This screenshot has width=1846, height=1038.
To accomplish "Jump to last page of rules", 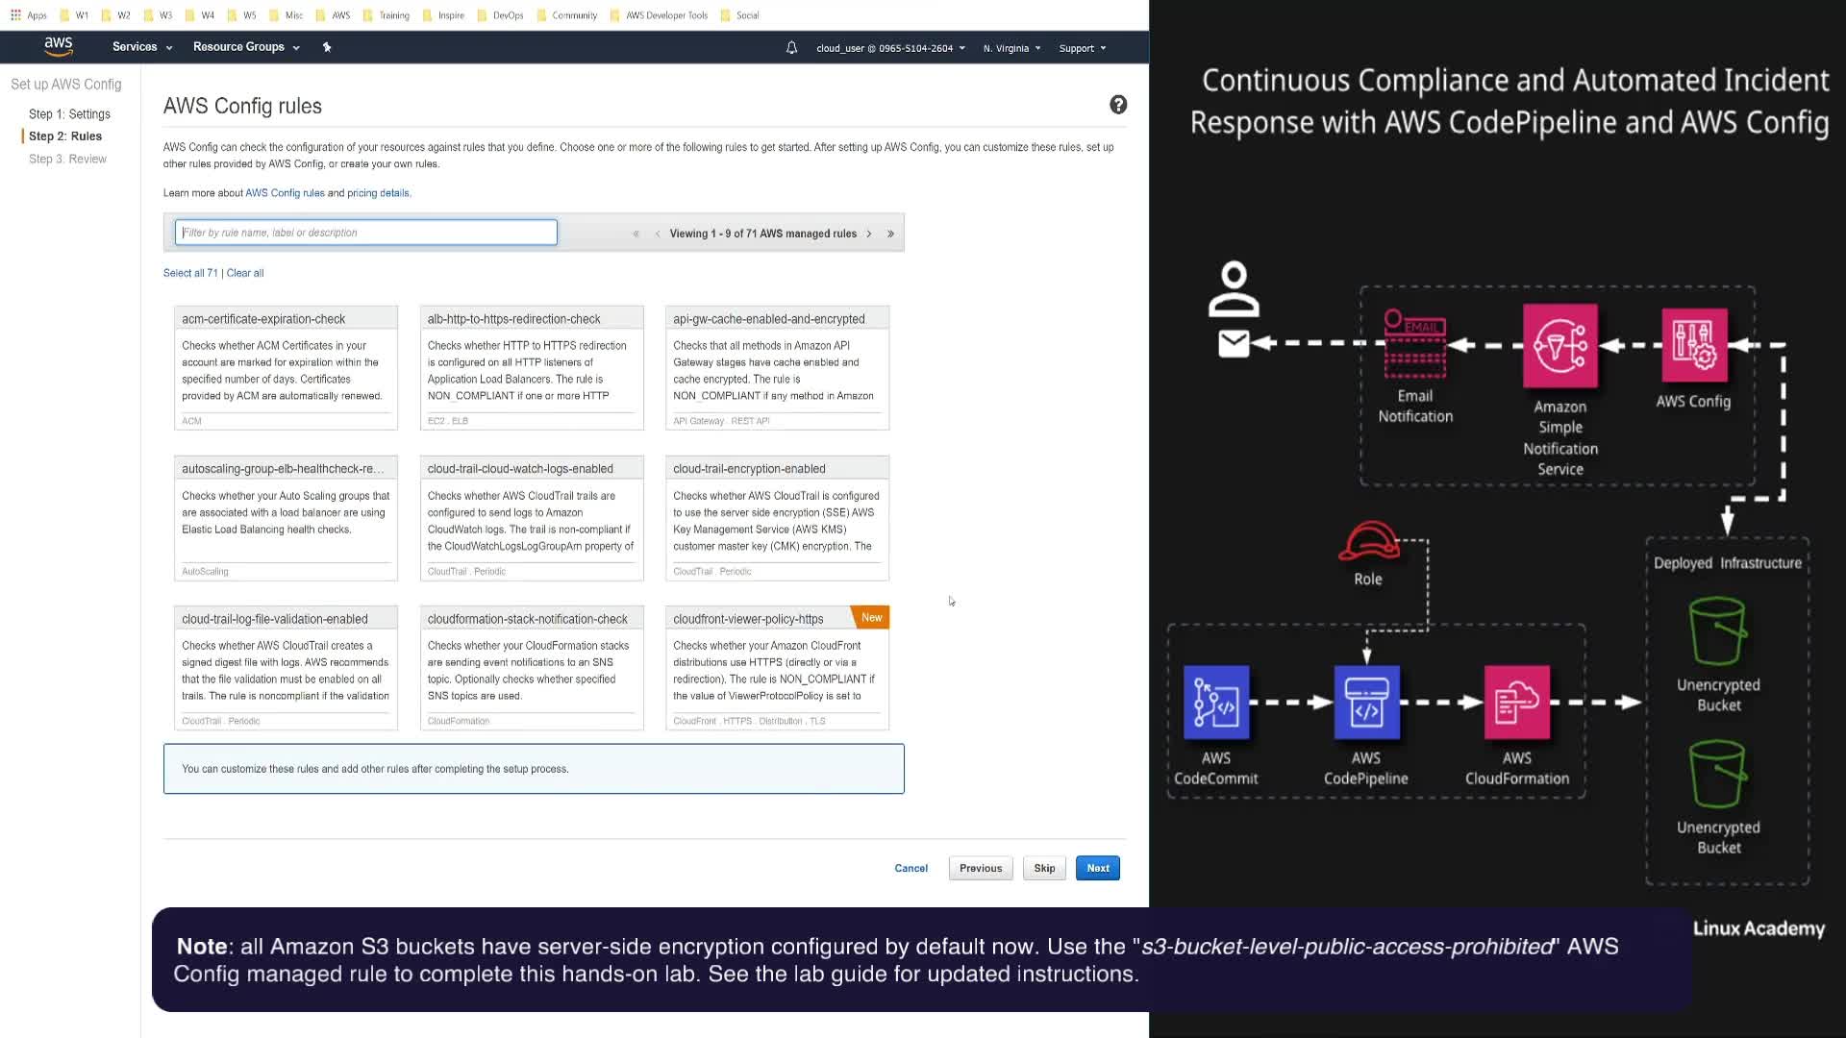I will point(890,234).
